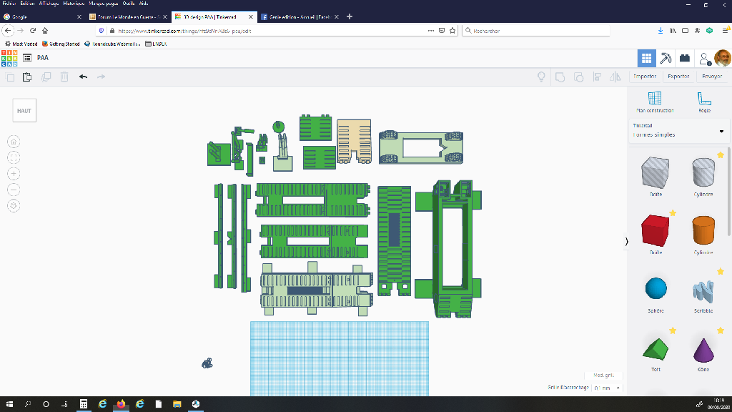Select the orange Cylindre shape

[703, 230]
